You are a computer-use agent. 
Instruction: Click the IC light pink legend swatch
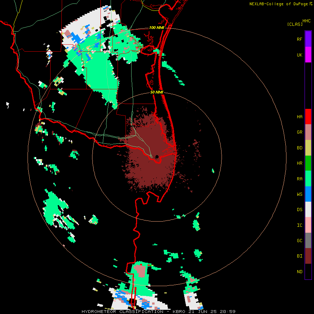coord(308,225)
